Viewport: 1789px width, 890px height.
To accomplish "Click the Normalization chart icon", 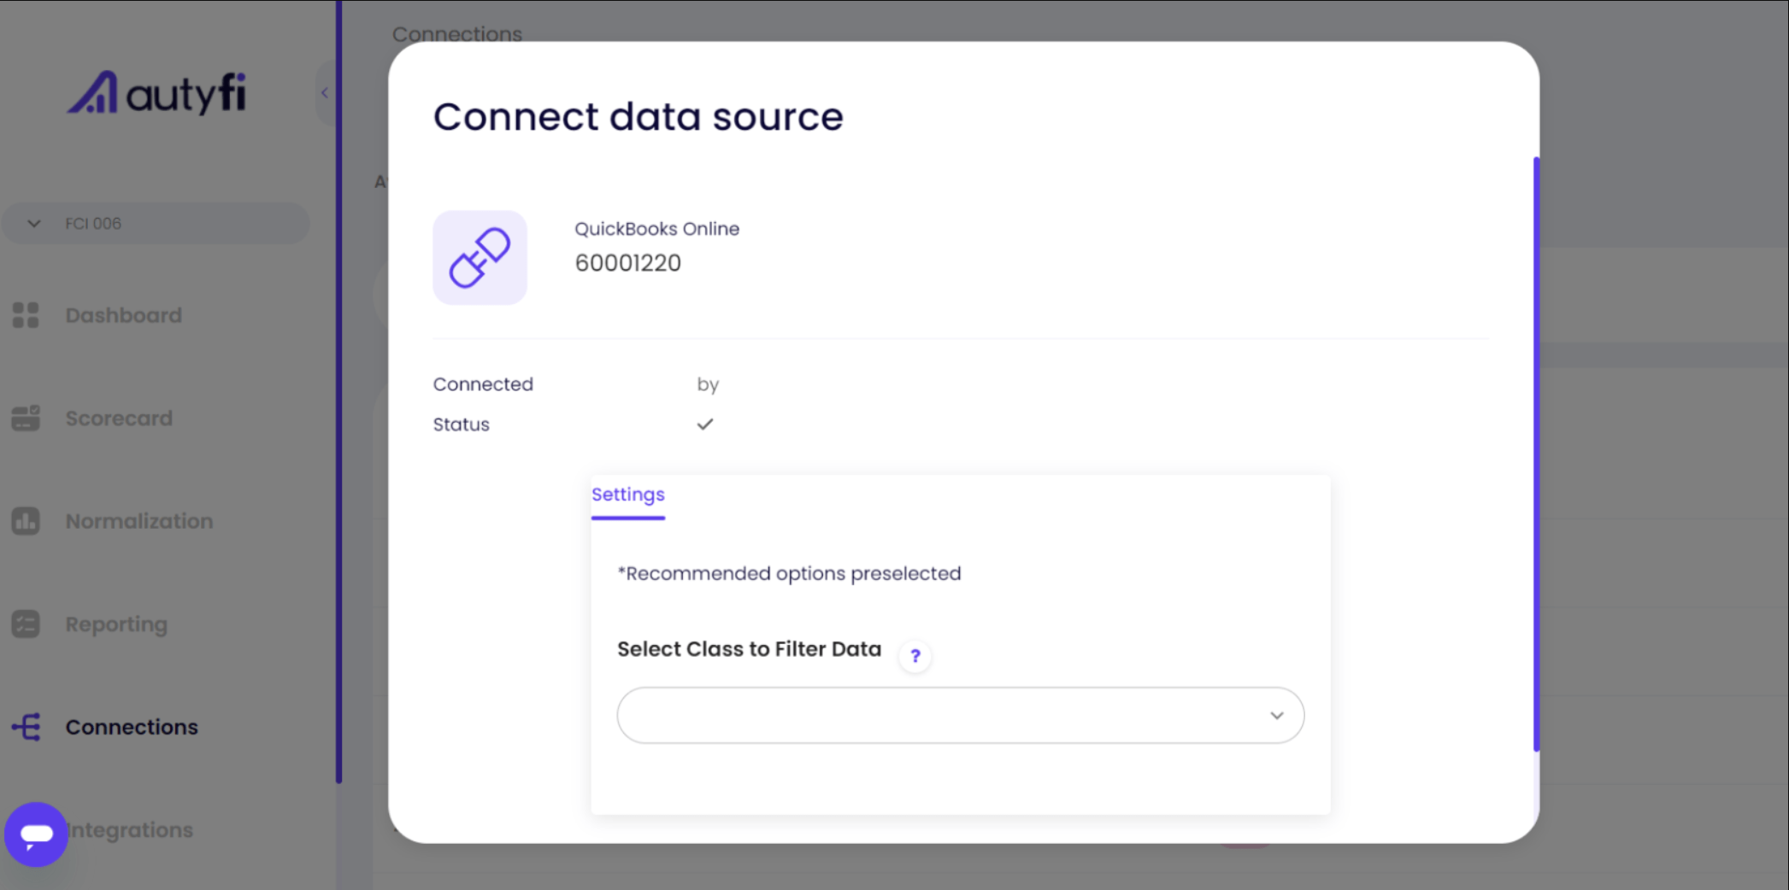I will (26, 521).
